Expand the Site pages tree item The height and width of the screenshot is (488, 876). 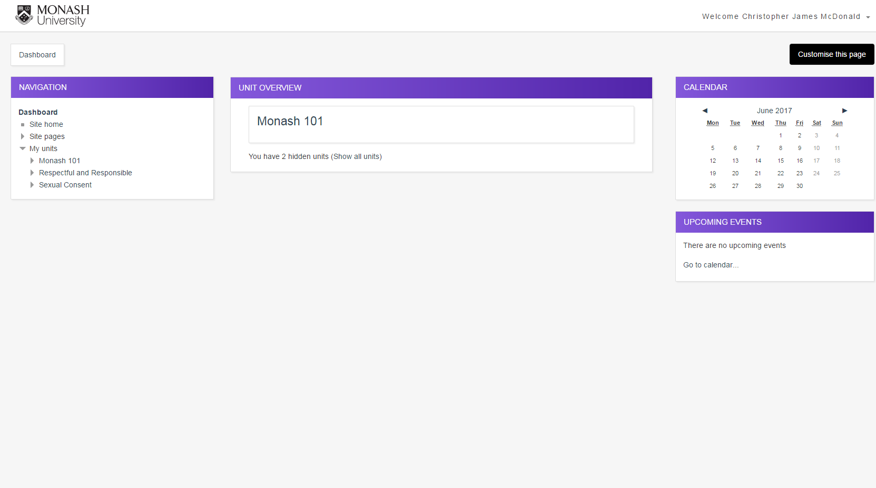(22, 136)
